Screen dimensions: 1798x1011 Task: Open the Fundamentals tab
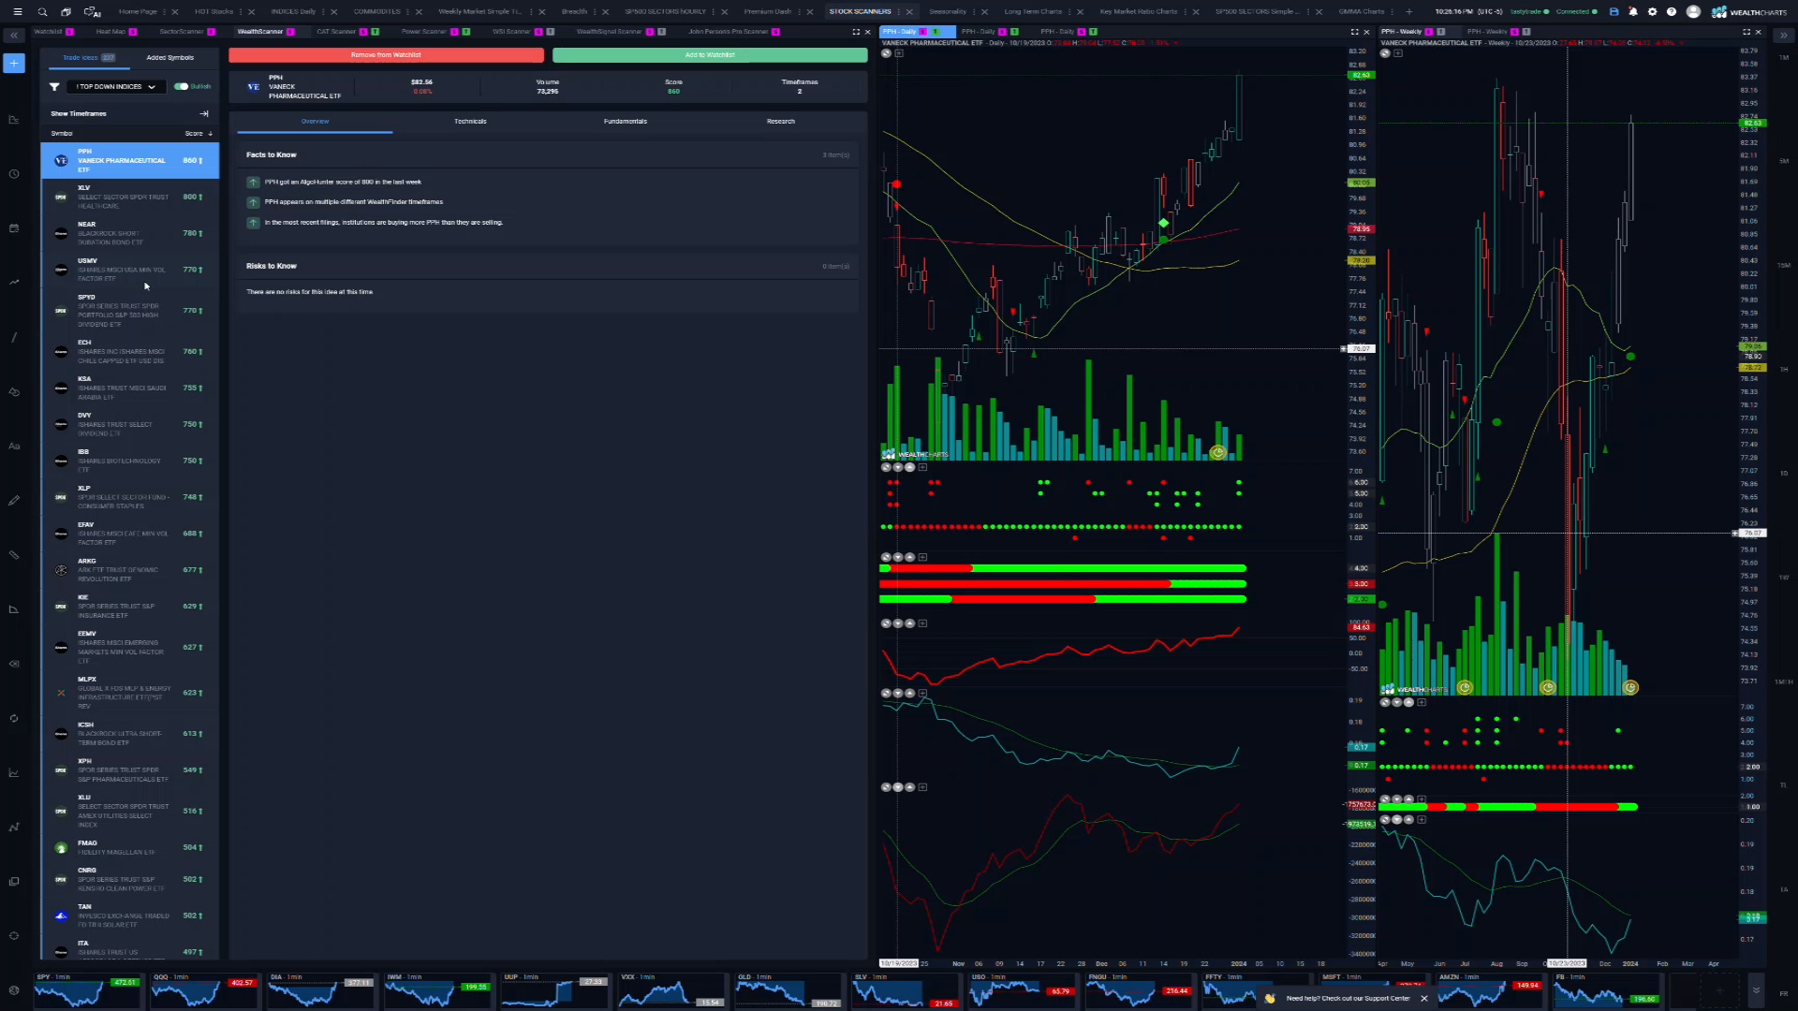[x=626, y=122]
